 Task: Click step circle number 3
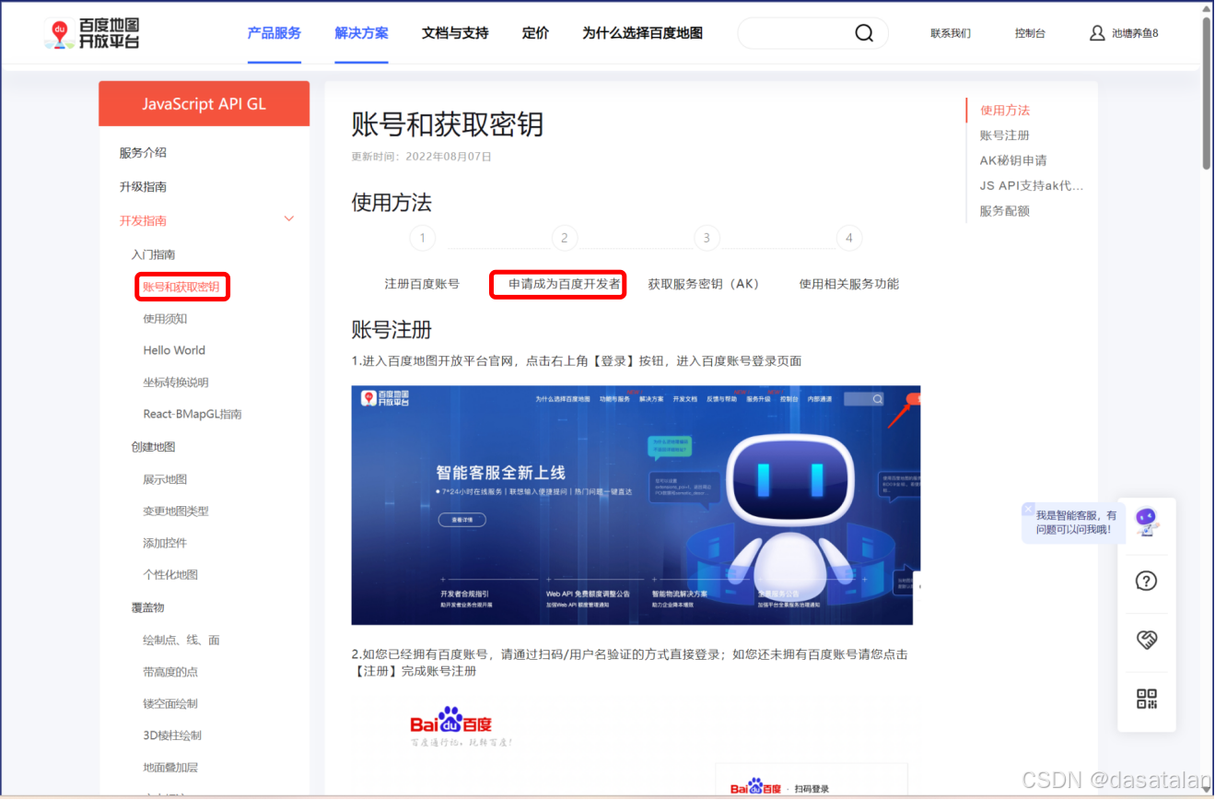click(707, 238)
